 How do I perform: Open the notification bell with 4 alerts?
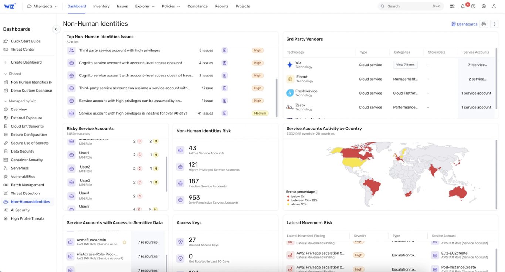(463, 6)
